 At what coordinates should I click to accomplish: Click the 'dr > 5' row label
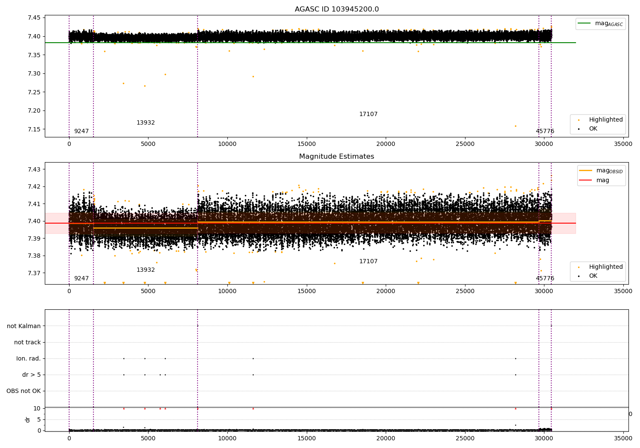[32, 375]
